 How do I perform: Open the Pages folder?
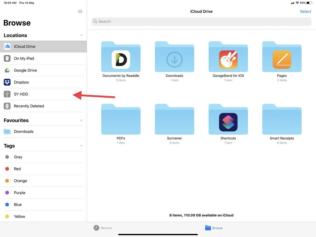tap(282, 57)
